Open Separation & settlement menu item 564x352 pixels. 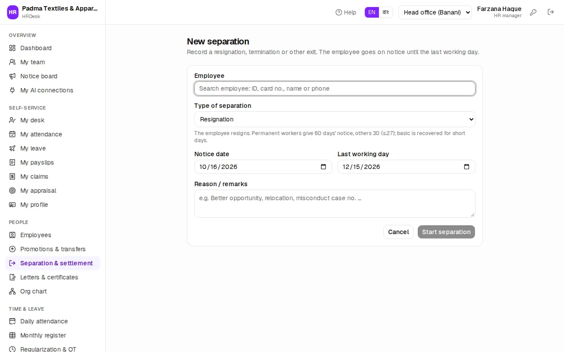click(x=53, y=263)
